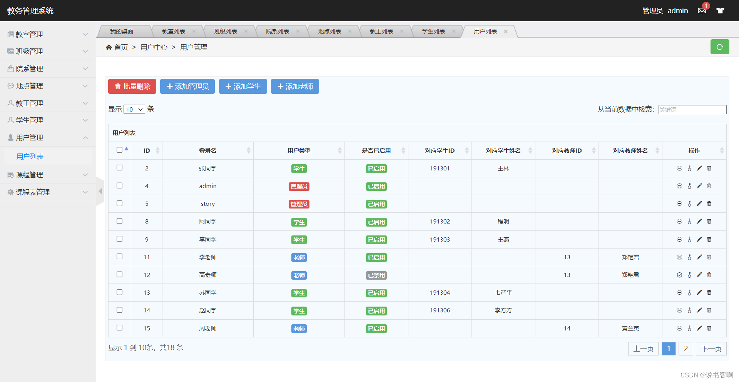Open the rows-per-page dropdown
The image size is (739, 382).
(134, 110)
